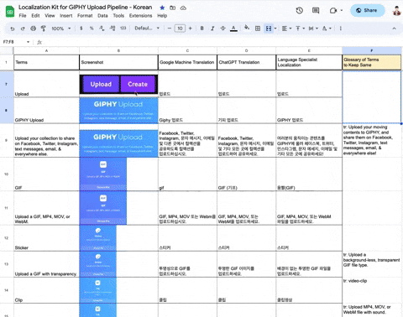
Task: Expand the Default font dropdown
Action: (x=147, y=29)
